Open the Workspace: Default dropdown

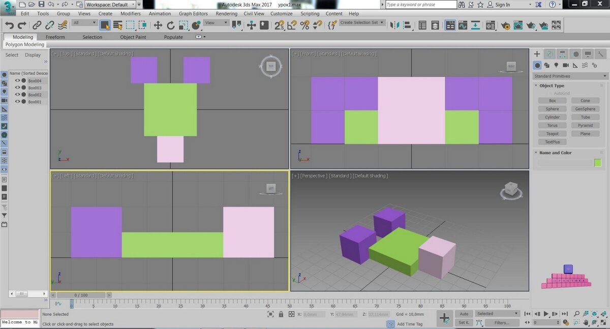(x=110, y=5)
